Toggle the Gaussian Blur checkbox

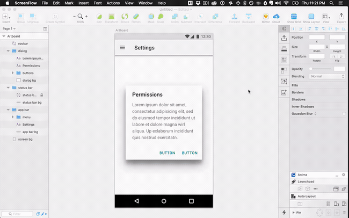[343, 113]
